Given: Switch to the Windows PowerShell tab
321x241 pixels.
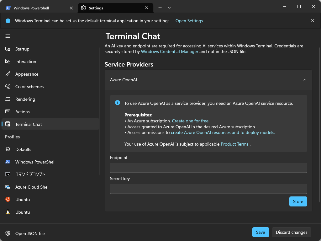Looking at the screenshot, I should pyautogui.click(x=34, y=8).
